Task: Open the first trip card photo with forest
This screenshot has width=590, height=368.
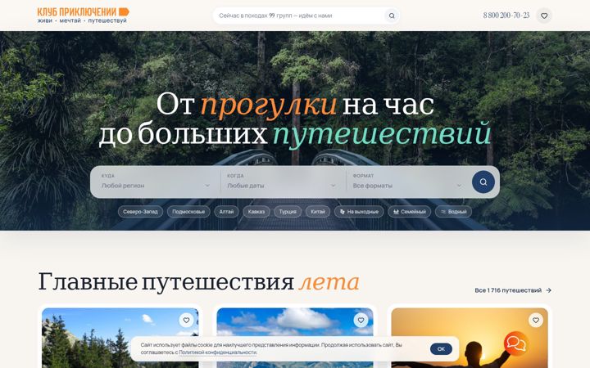Action: click(120, 338)
